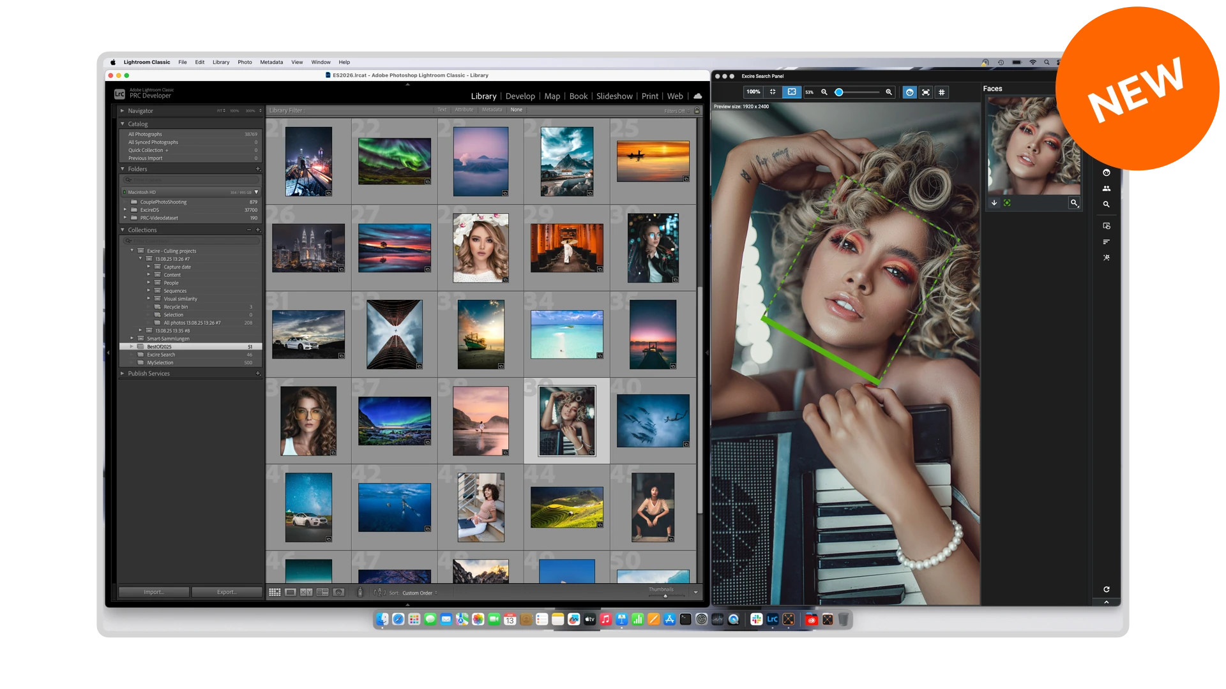Select the aurora borealis thumbnail
1226x689 pixels.
[x=394, y=161]
